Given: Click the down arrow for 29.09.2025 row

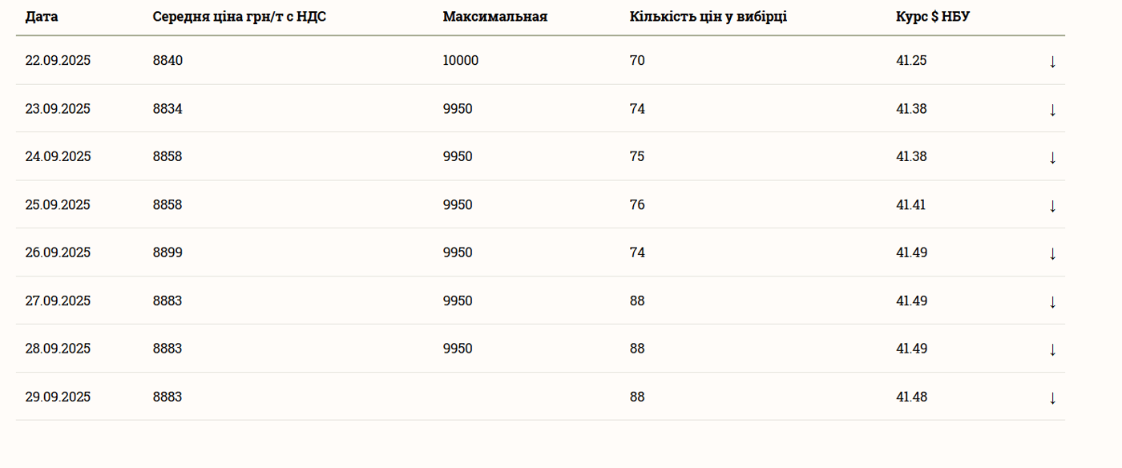Looking at the screenshot, I should click(1052, 397).
